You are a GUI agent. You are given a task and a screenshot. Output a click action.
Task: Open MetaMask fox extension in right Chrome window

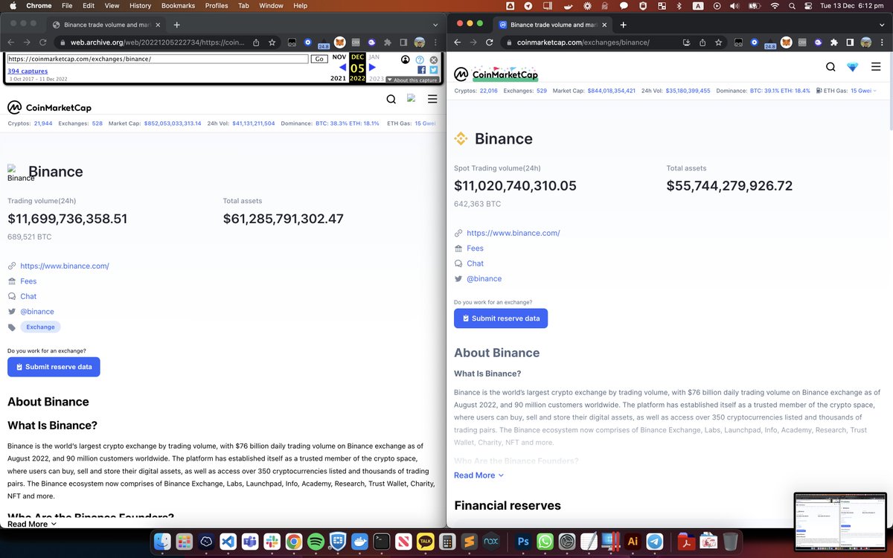point(787,42)
